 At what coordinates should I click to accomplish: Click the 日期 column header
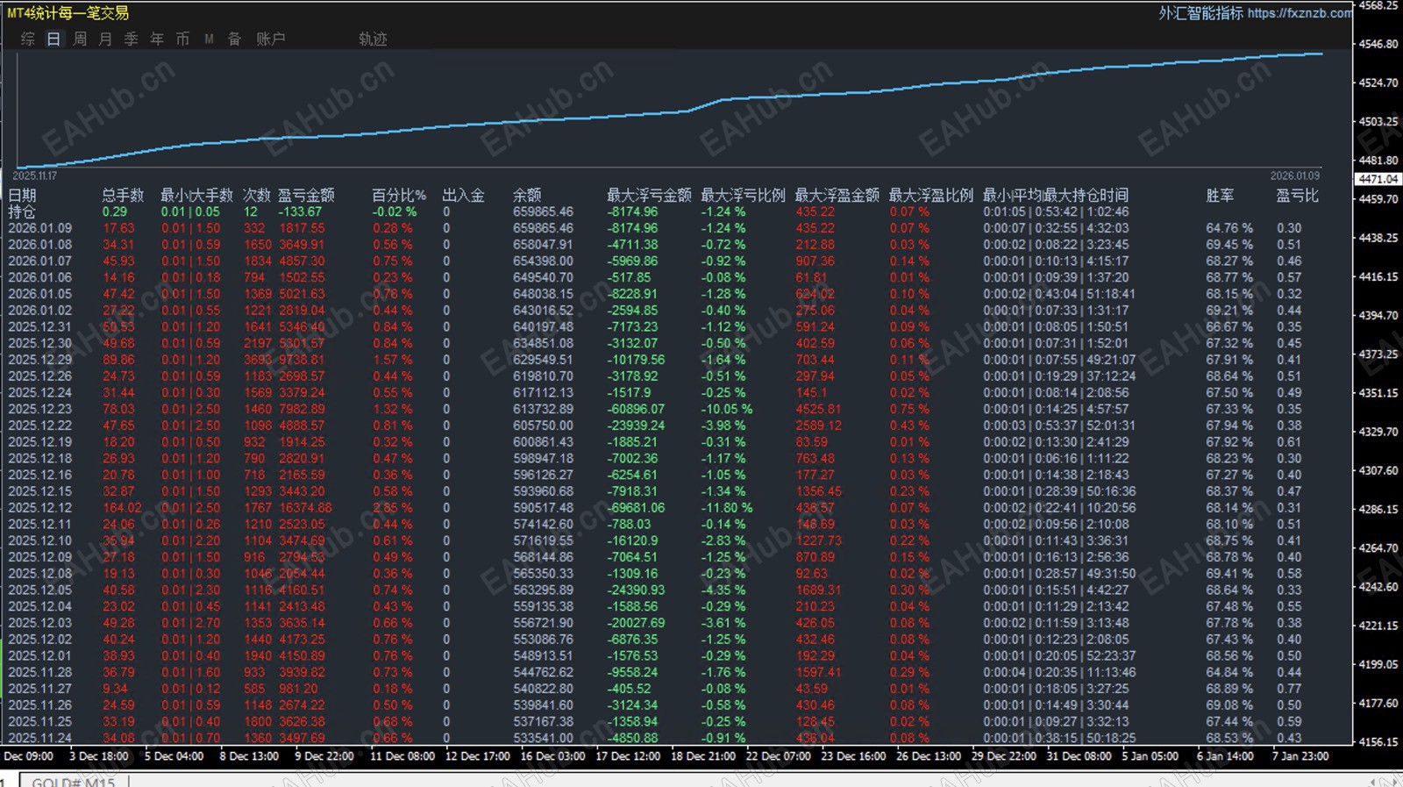pyautogui.click(x=23, y=195)
